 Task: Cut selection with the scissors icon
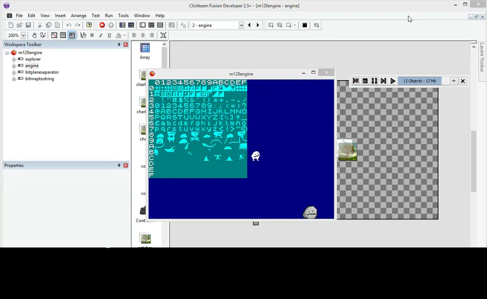click(40, 25)
